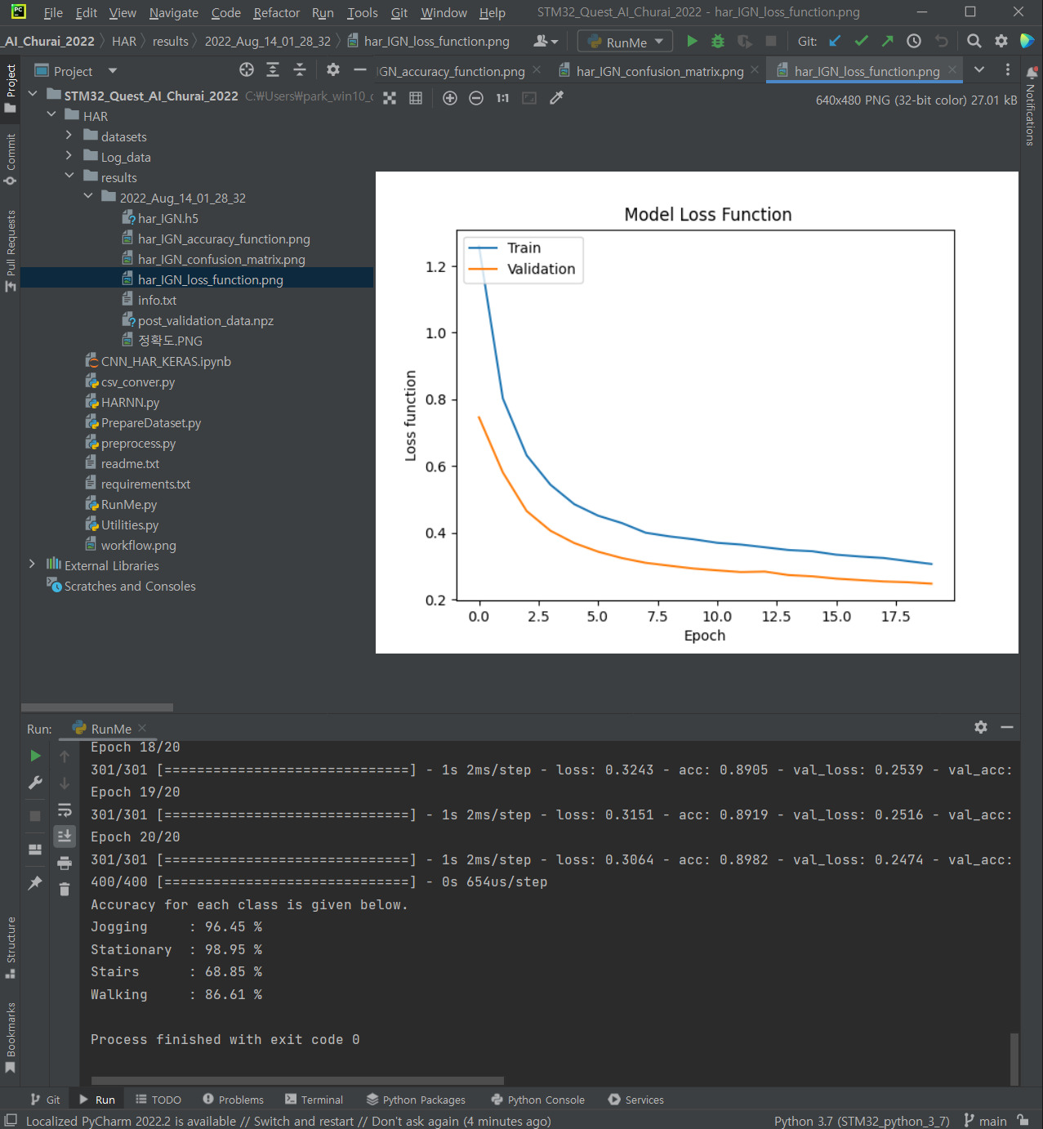Clear console output with trash icon
The width and height of the screenshot is (1043, 1129).
pos(65,890)
